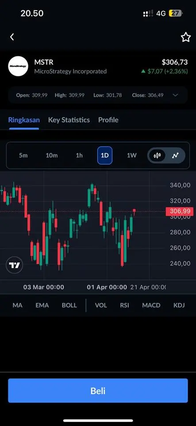Image resolution: width=196 pixels, height=426 pixels.
Task: Tap the latest red candle on chart
Action: click(134, 212)
